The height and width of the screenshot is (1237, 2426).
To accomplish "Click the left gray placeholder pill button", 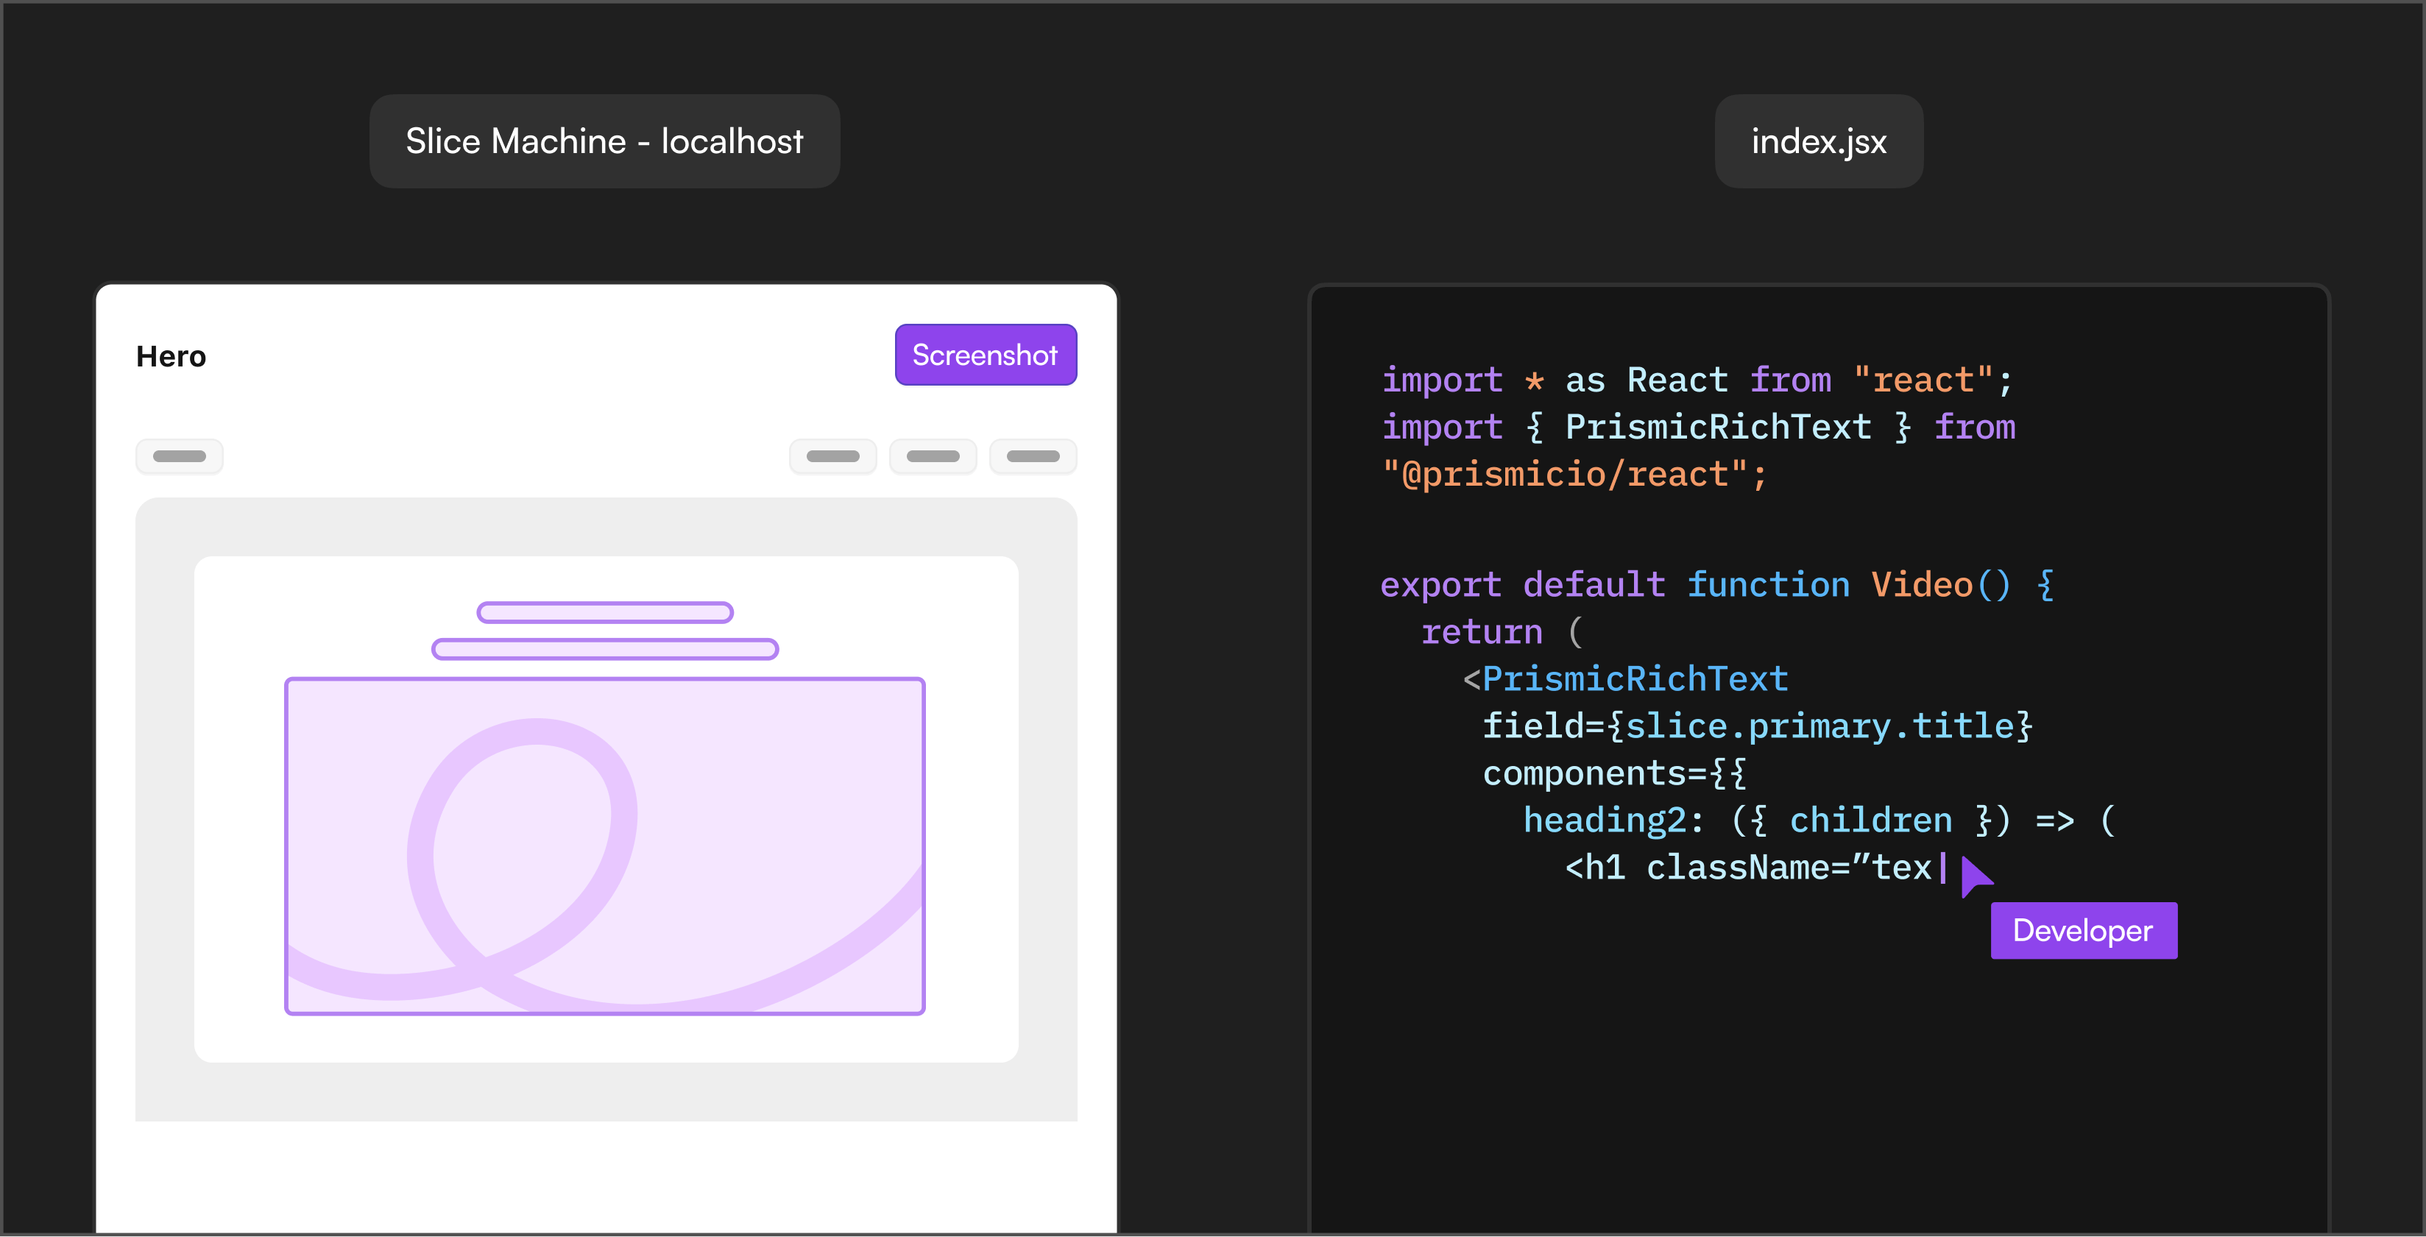I will [x=179, y=456].
